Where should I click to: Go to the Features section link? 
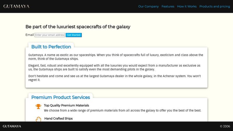coord(168,6)
